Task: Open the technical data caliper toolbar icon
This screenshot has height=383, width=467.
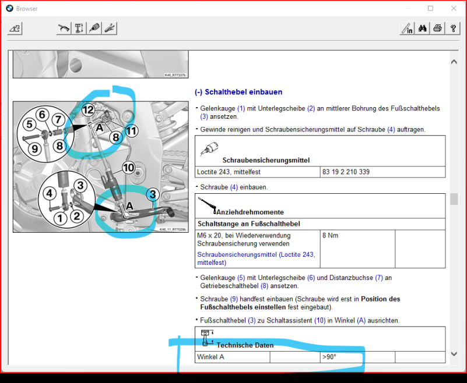Action: click(x=79, y=28)
